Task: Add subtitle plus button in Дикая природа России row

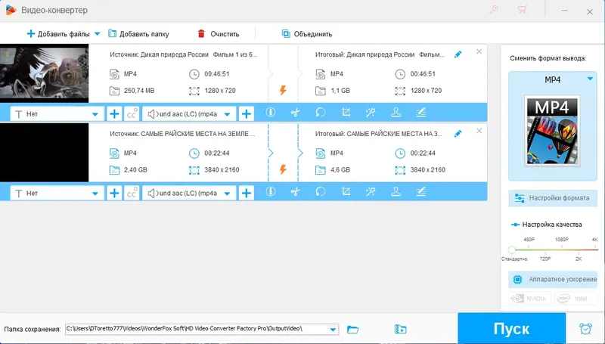Action: coord(114,113)
